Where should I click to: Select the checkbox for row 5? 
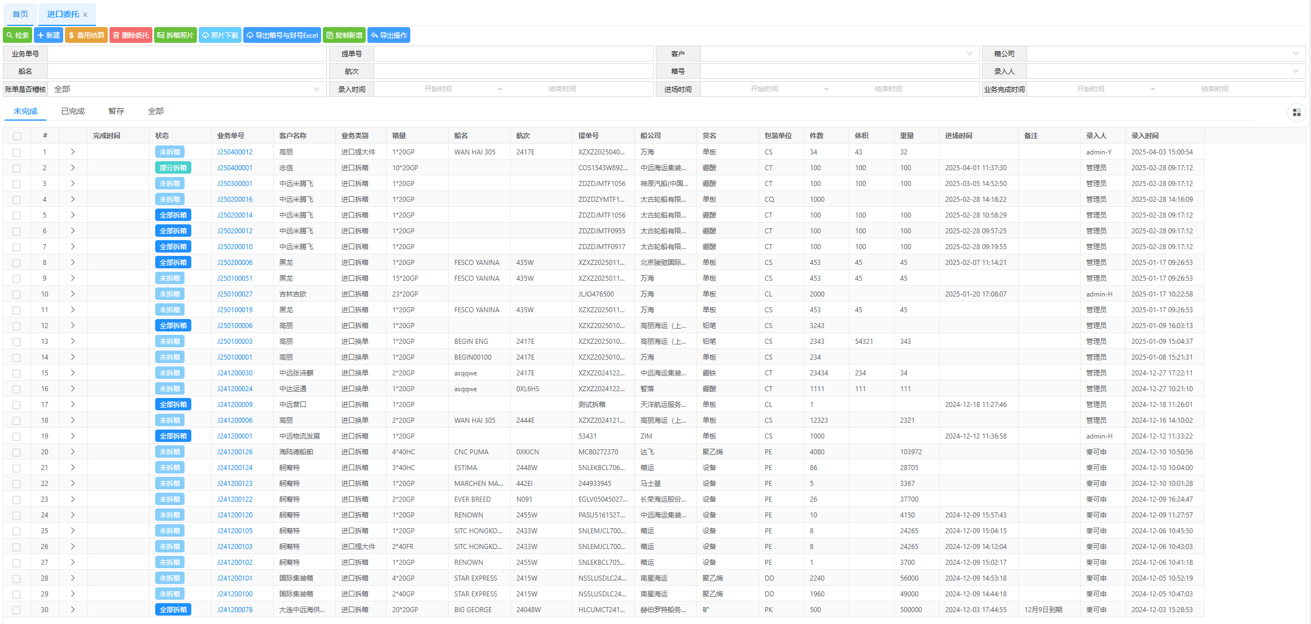point(16,215)
